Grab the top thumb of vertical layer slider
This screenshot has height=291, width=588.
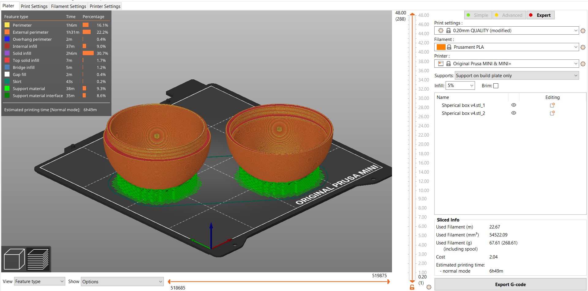[413, 14]
